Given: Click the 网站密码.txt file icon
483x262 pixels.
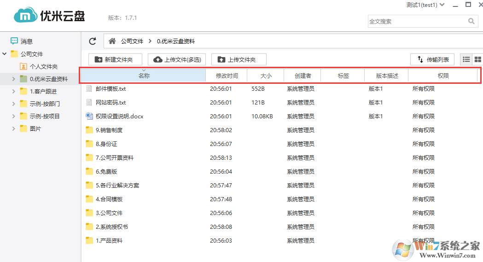Looking at the screenshot, I should pos(89,102).
